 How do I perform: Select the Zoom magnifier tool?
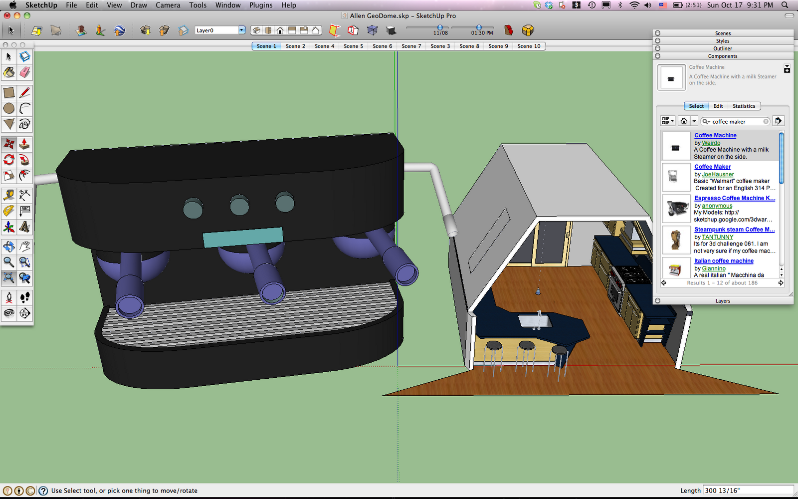pyautogui.click(x=9, y=262)
